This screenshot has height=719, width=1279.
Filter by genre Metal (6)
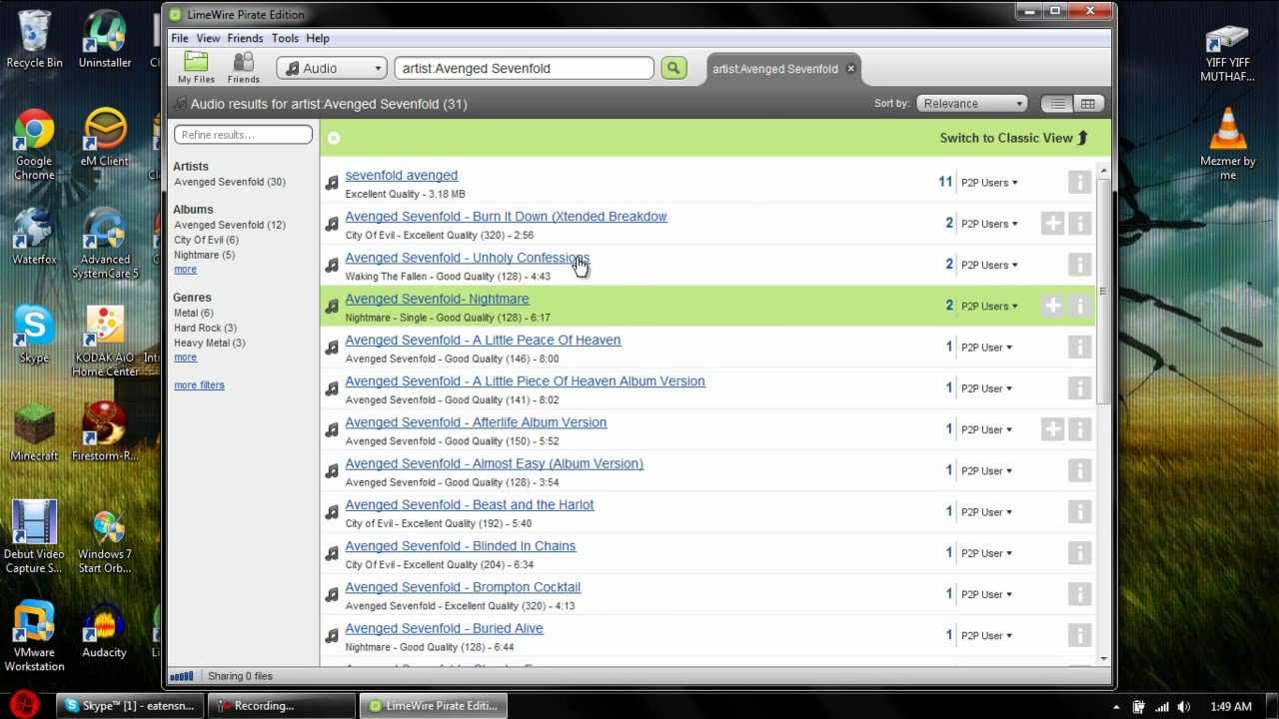(x=193, y=313)
